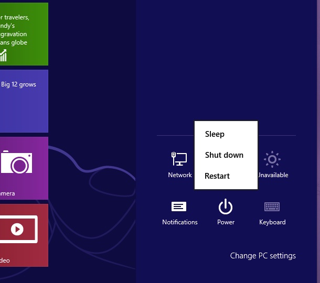Screen dimensions: 320x283
Task: Open the green Finance news tile
Action: coord(24,34)
